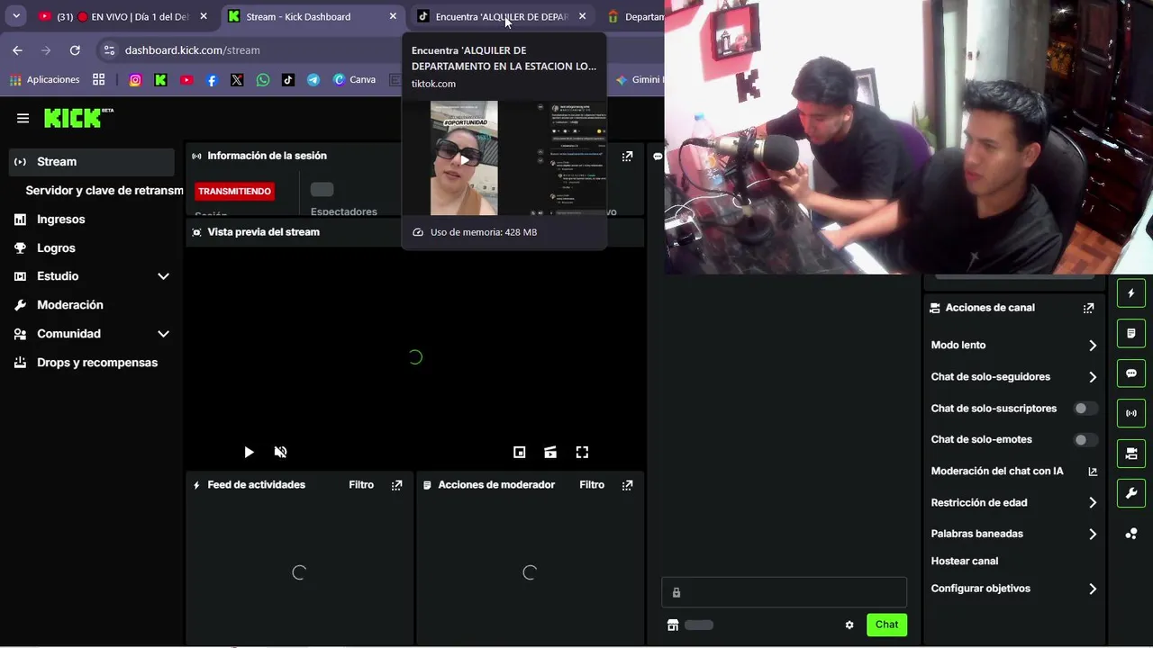This screenshot has height=648, width=1153.
Task: Click the broadcast signal sidebar button
Action: coord(1131,413)
